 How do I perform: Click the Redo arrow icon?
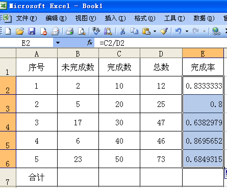click(195, 31)
